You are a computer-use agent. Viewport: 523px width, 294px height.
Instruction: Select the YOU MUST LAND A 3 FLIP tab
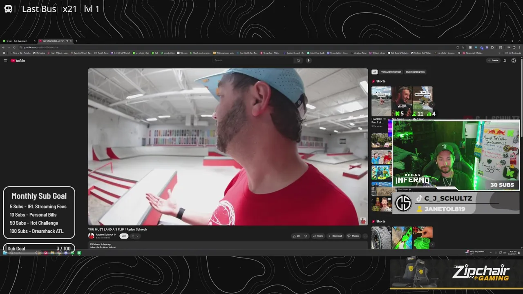click(54, 41)
